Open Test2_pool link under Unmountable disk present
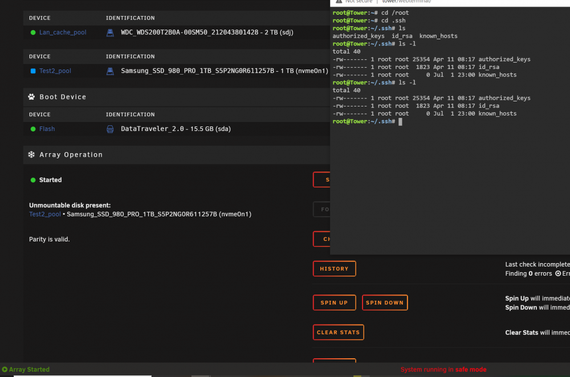Viewport: 570px width, 377px height. click(44, 214)
